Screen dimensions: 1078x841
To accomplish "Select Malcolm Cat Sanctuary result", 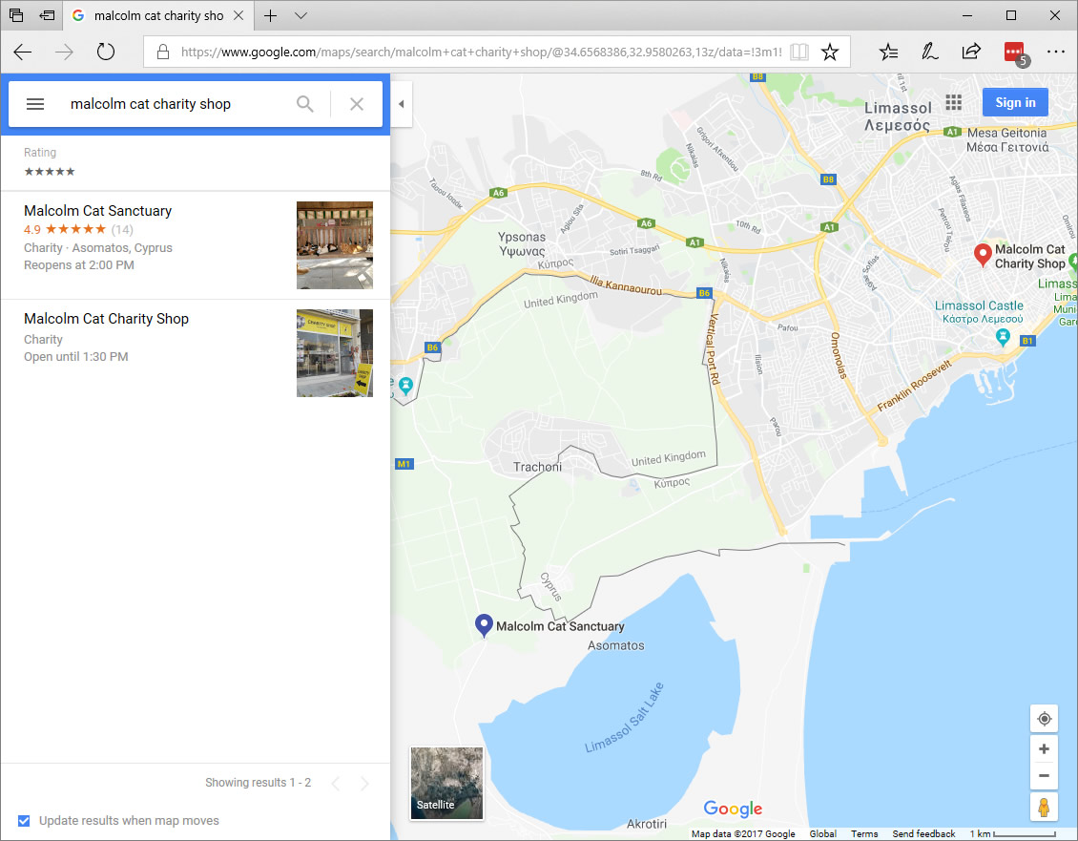I will (x=98, y=211).
